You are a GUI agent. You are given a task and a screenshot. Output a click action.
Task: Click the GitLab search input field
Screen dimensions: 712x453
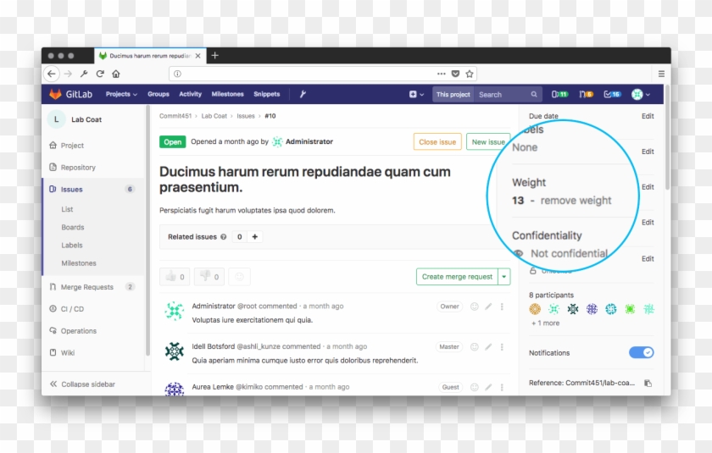tap(502, 95)
